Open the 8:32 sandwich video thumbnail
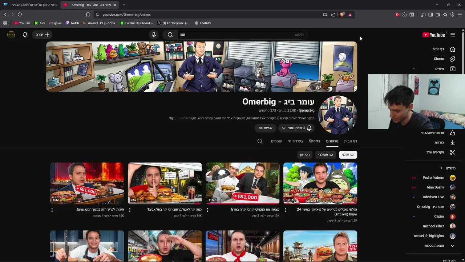Image resolution: width=465 pixels, height=262 pixels. 87,183
